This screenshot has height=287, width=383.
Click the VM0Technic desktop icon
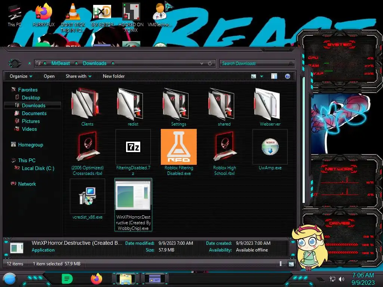click(160, 15)
